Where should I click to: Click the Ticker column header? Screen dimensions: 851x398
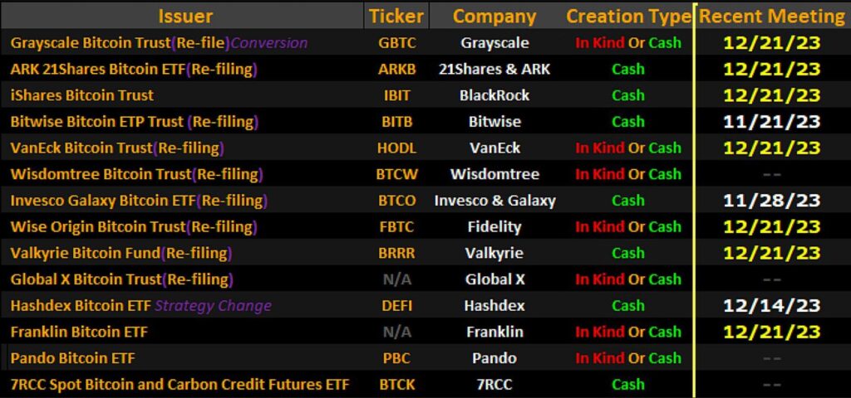396,16
